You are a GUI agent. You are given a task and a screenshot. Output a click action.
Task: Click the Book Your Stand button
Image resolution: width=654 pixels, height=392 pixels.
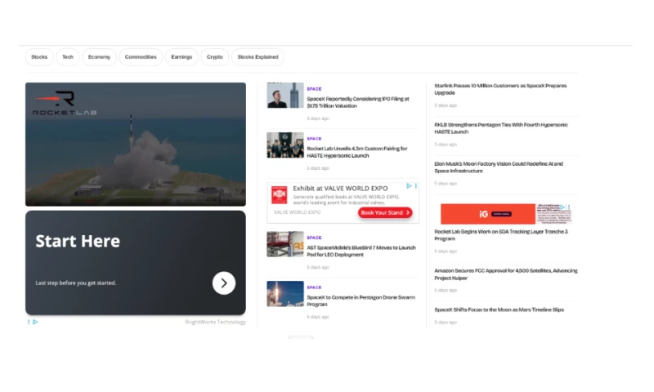point(385,212)
